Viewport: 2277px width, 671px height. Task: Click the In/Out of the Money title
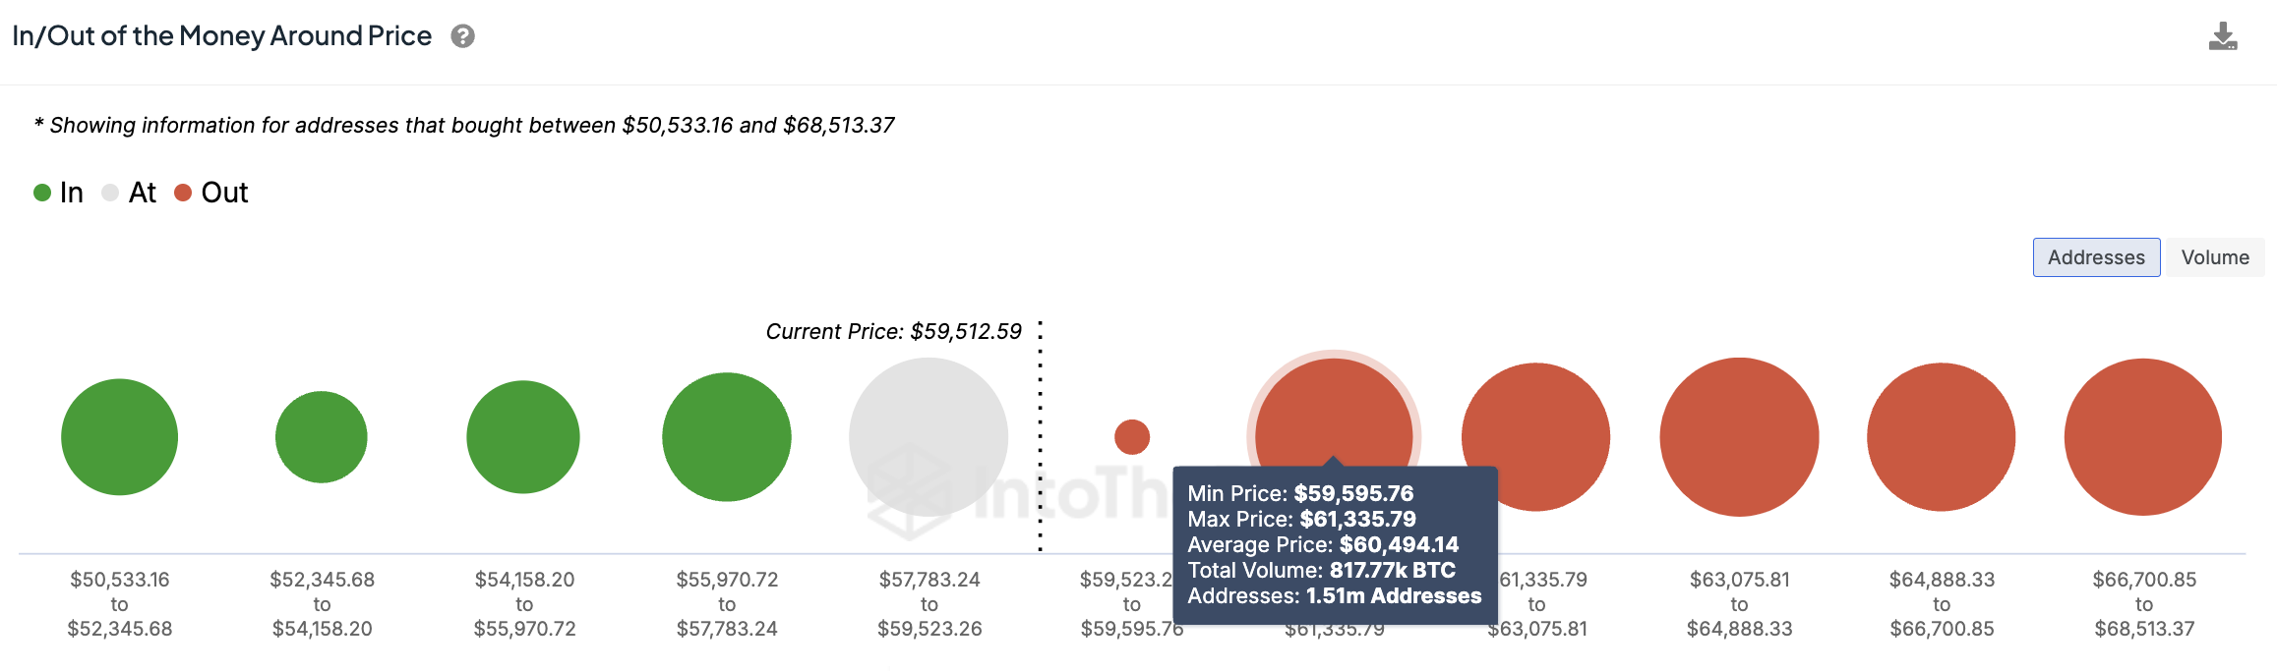[222, 36]
